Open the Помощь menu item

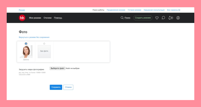coord(58,18)
